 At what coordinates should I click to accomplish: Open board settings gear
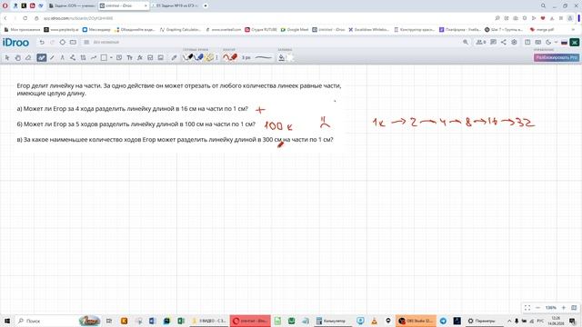[514, 43]
